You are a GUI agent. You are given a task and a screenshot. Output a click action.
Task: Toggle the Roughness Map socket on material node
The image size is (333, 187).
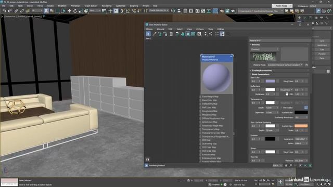pyautogui.click(x=200, y=111)
